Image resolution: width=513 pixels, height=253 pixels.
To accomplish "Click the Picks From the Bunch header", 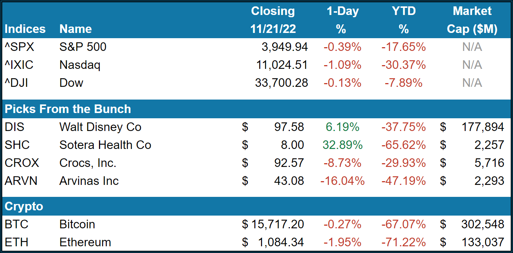I will pyautogui.click(x=68, y=109).
